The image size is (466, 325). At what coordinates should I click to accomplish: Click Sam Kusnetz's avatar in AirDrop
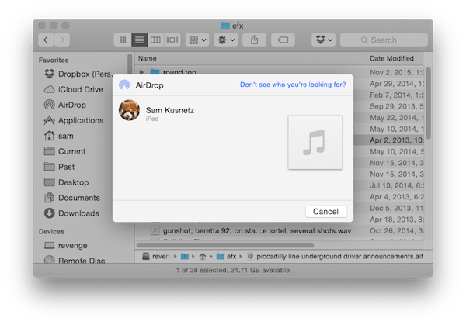coord(129,110)
